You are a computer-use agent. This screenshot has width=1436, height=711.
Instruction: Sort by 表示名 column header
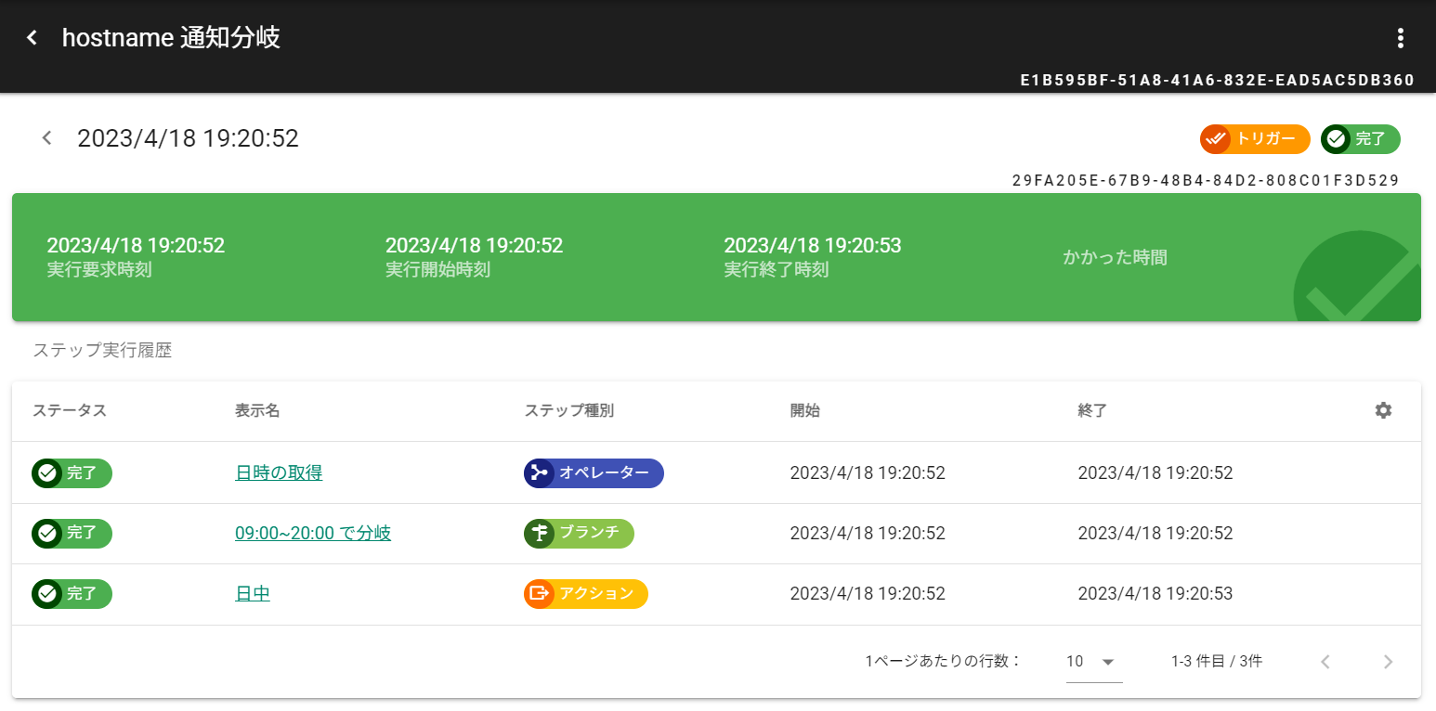(x=257, y=411)
